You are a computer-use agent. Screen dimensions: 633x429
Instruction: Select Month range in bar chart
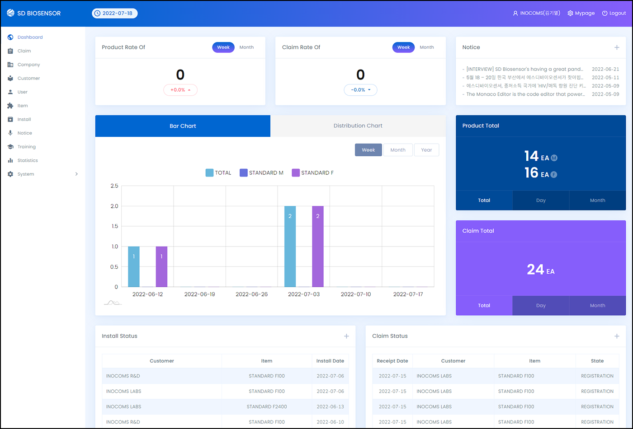coord(398,150)
